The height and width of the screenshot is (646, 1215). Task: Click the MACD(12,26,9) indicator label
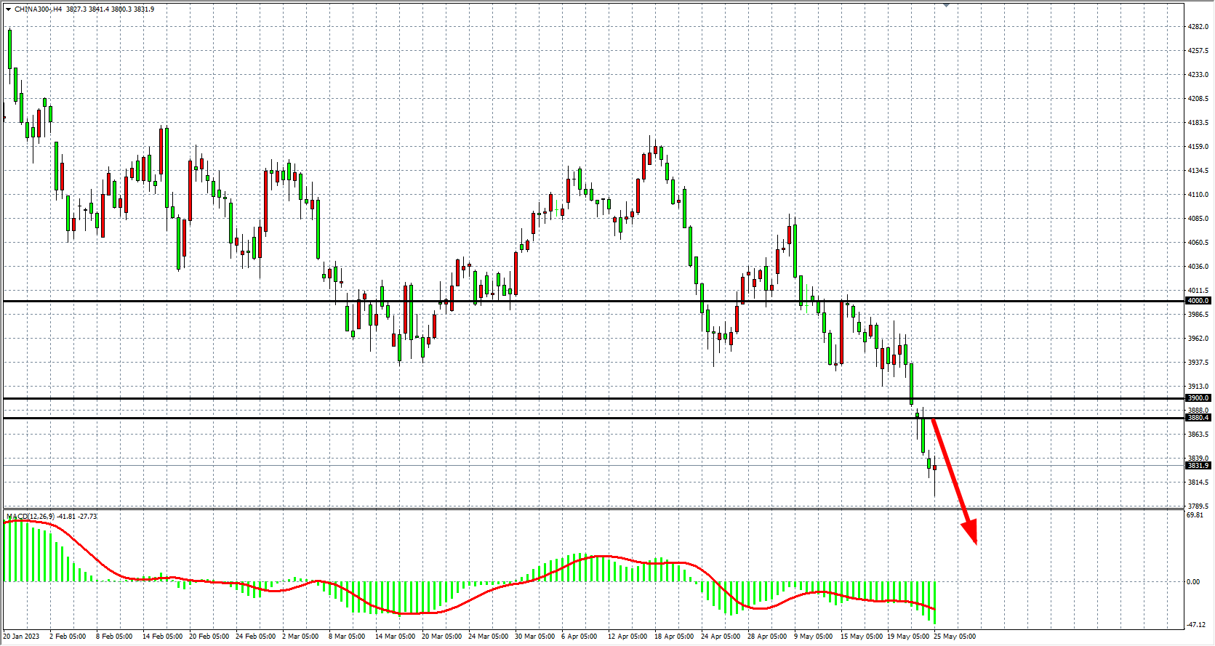pyautogui.click(x=31, y=517)
